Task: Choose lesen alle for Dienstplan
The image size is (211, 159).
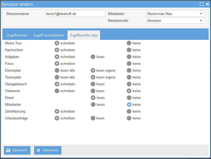Action: click(x=57, y=70)
